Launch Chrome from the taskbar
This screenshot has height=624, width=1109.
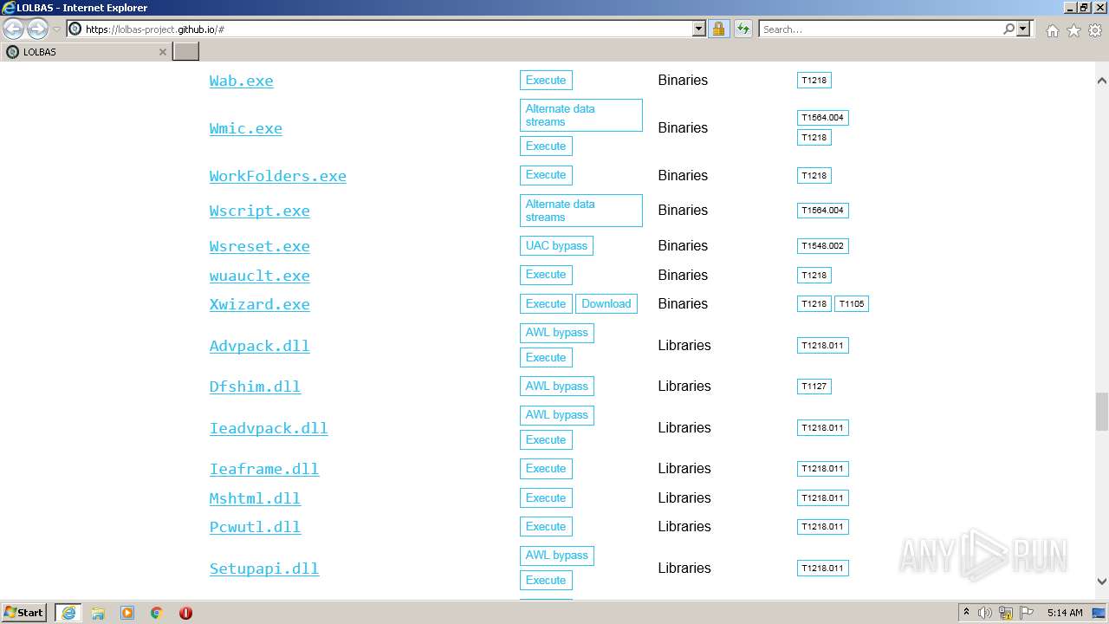coord(157,613)
